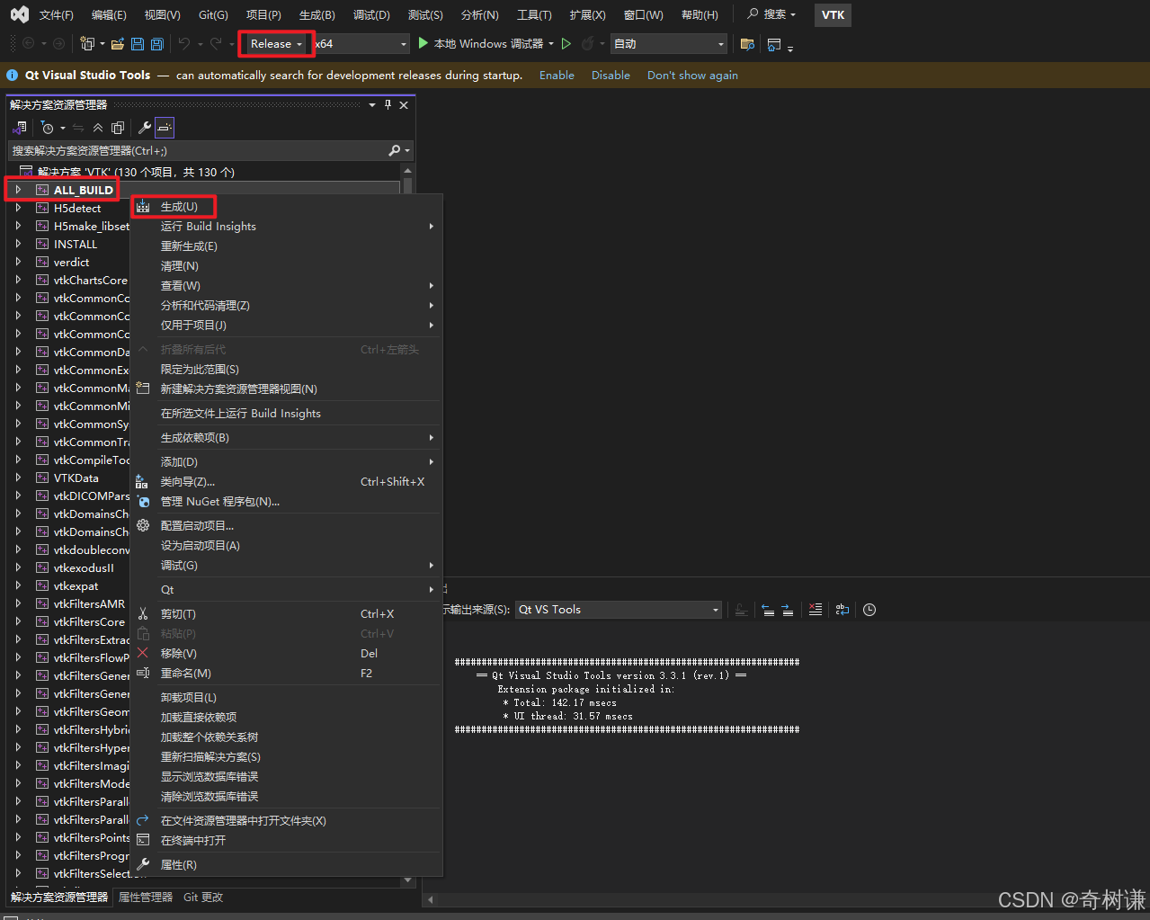Pin the Solution Explorer panel
Screen dimensions: 1150x920
[x=388, y=105]
